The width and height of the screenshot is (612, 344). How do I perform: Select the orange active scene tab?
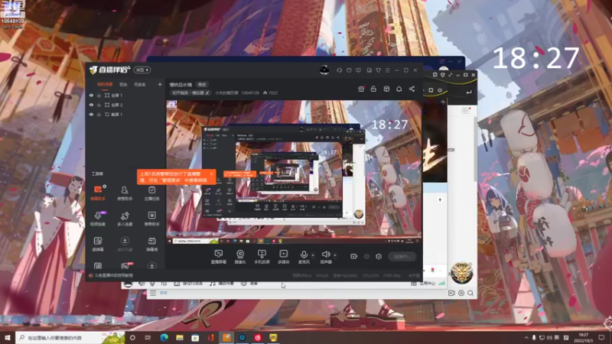105,84
